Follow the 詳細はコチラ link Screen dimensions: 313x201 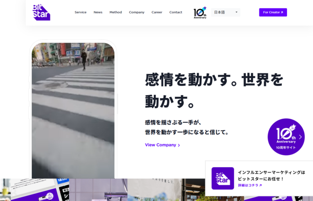(x=248, y=185)
